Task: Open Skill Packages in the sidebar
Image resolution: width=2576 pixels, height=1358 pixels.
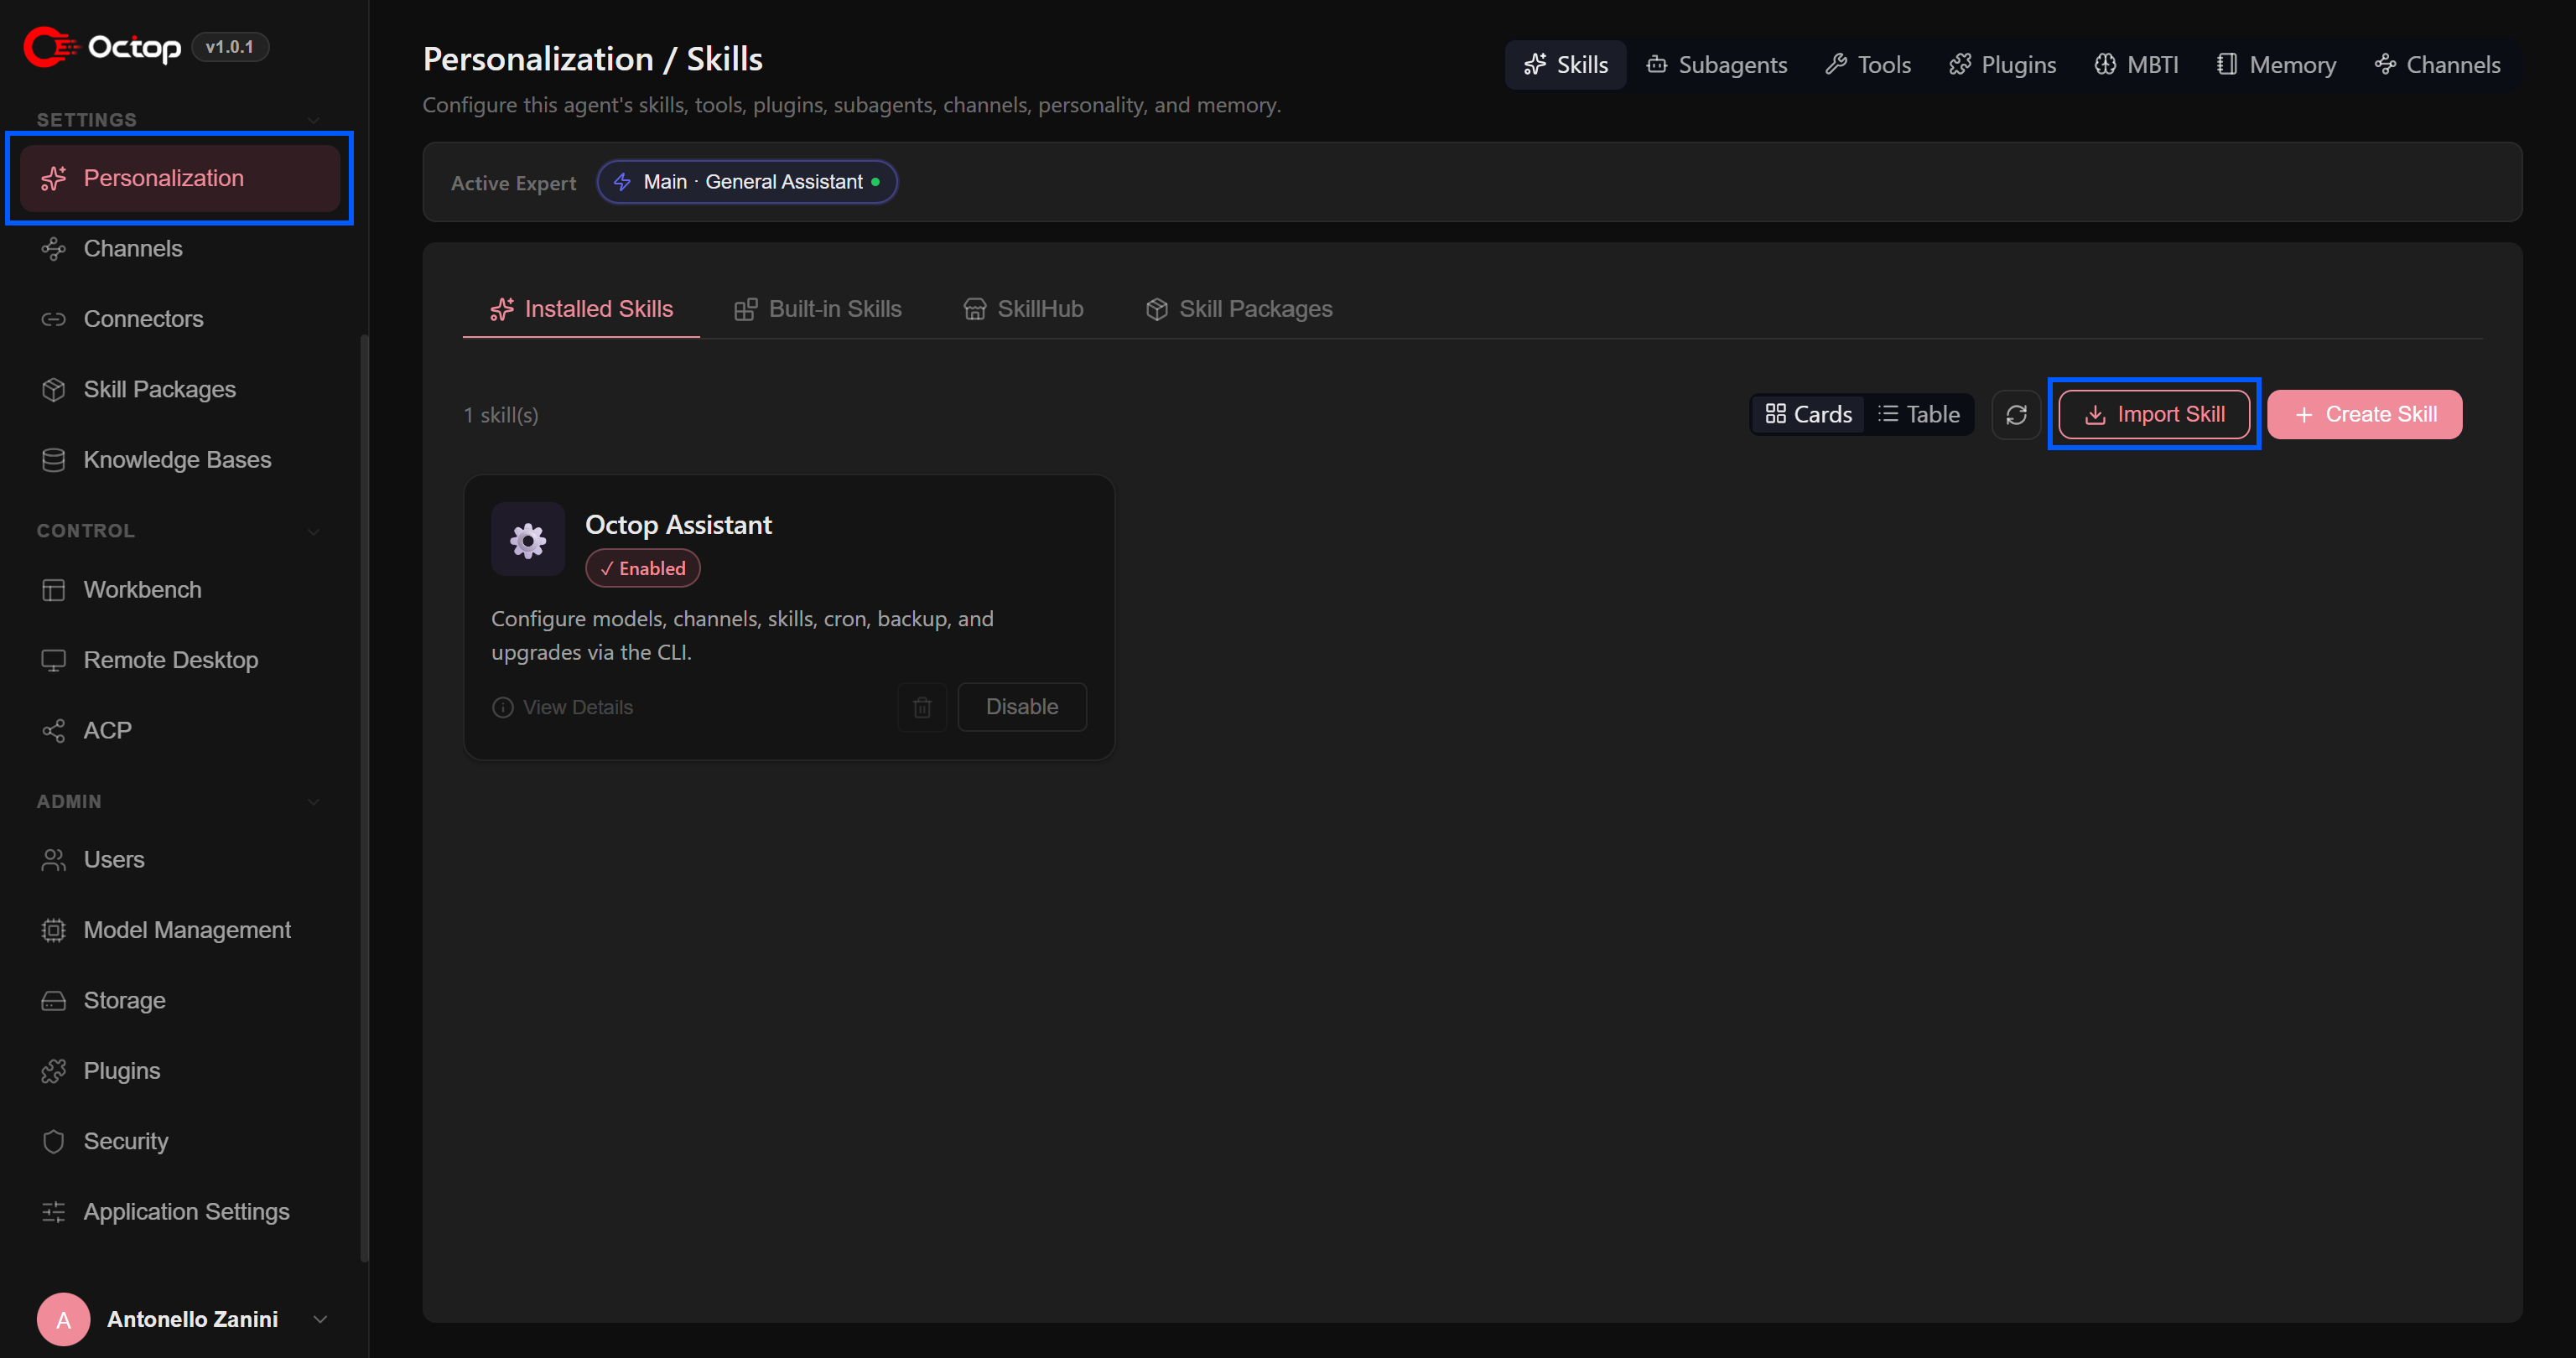Action: pos(180,389)
